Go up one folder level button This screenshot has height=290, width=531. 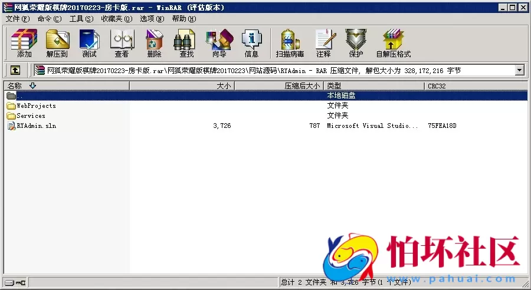15,70
